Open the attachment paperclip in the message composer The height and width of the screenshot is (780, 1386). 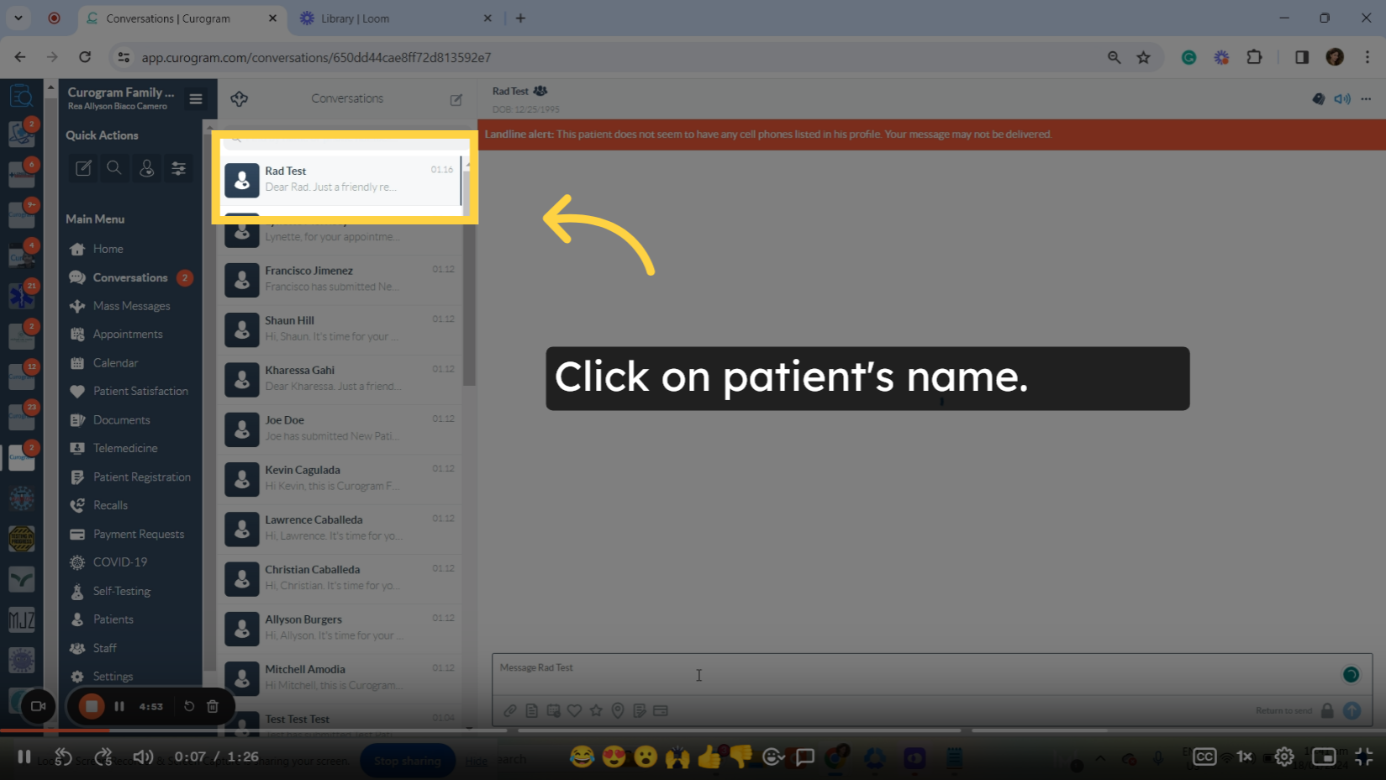(510, 710)
